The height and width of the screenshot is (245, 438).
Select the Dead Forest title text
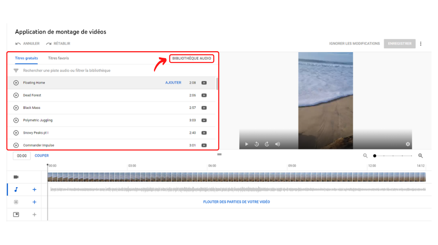point(32,95)
